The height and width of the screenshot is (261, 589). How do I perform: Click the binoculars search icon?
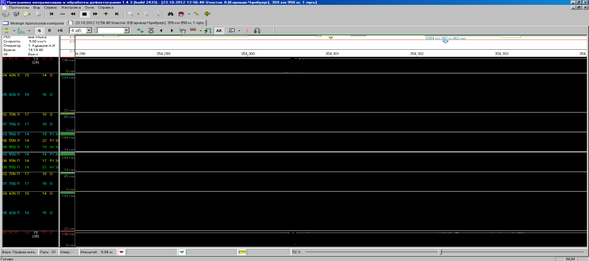170,13
